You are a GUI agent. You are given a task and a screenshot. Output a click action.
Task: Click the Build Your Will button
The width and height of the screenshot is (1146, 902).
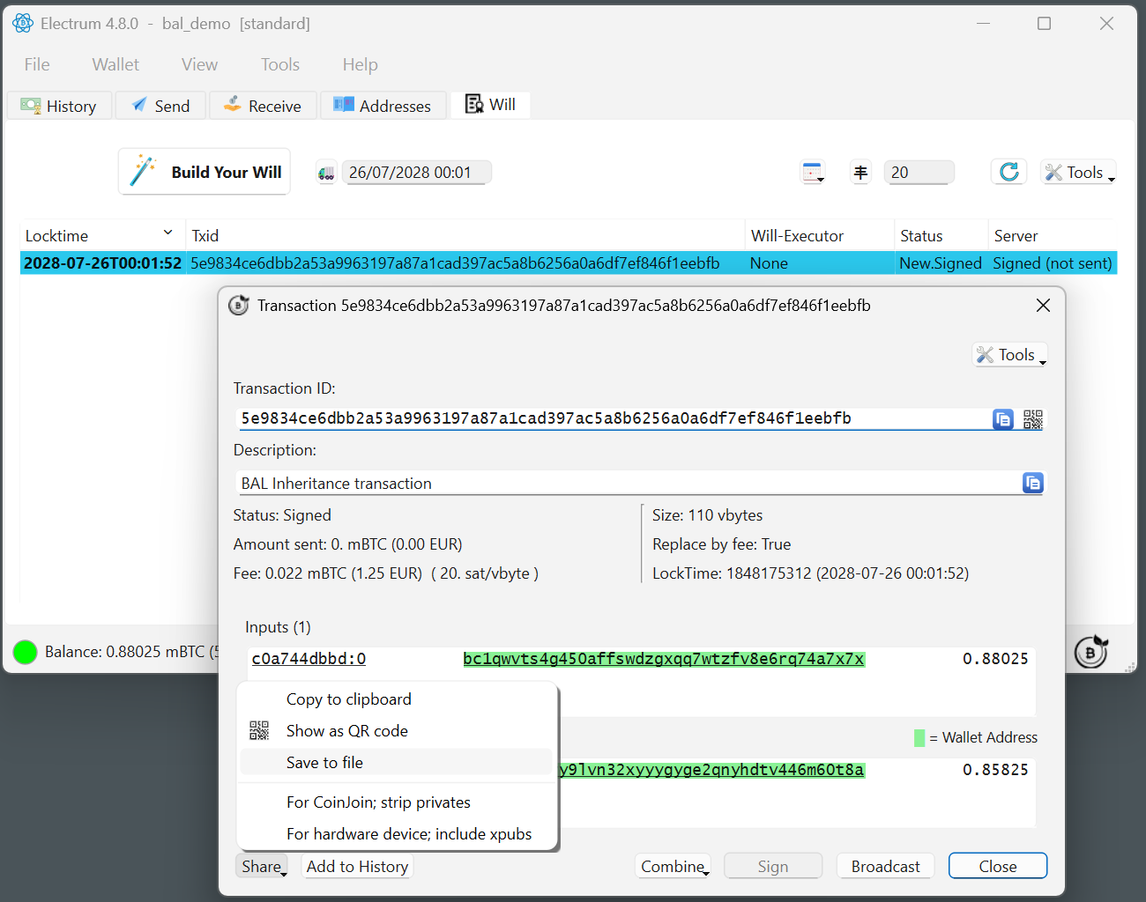pos(205,172)
